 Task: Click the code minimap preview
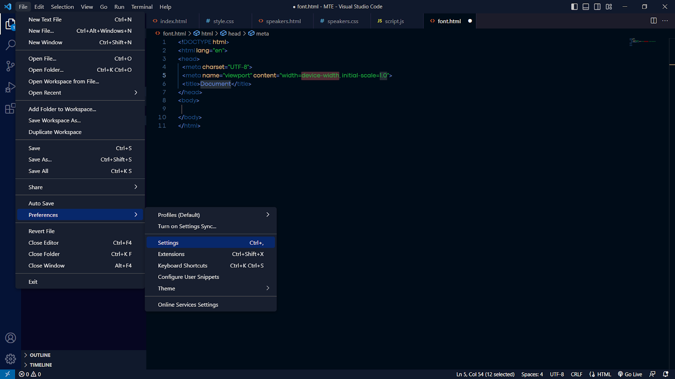point(643,41)
